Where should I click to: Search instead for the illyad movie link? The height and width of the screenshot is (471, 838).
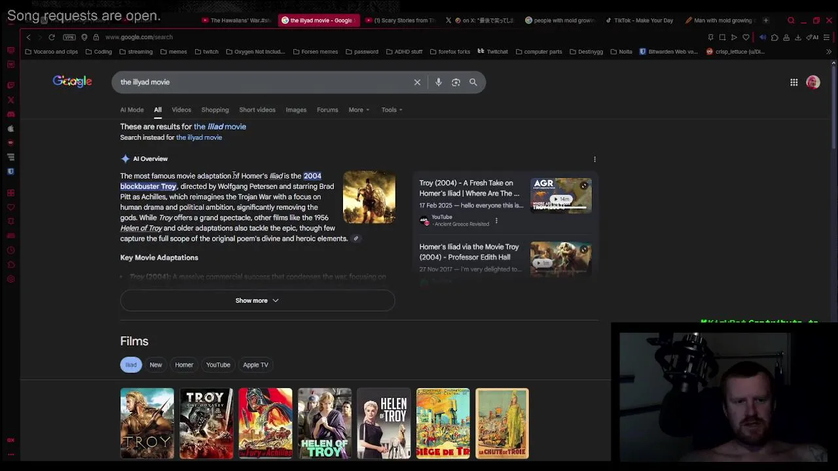click(x=199, y=137)
